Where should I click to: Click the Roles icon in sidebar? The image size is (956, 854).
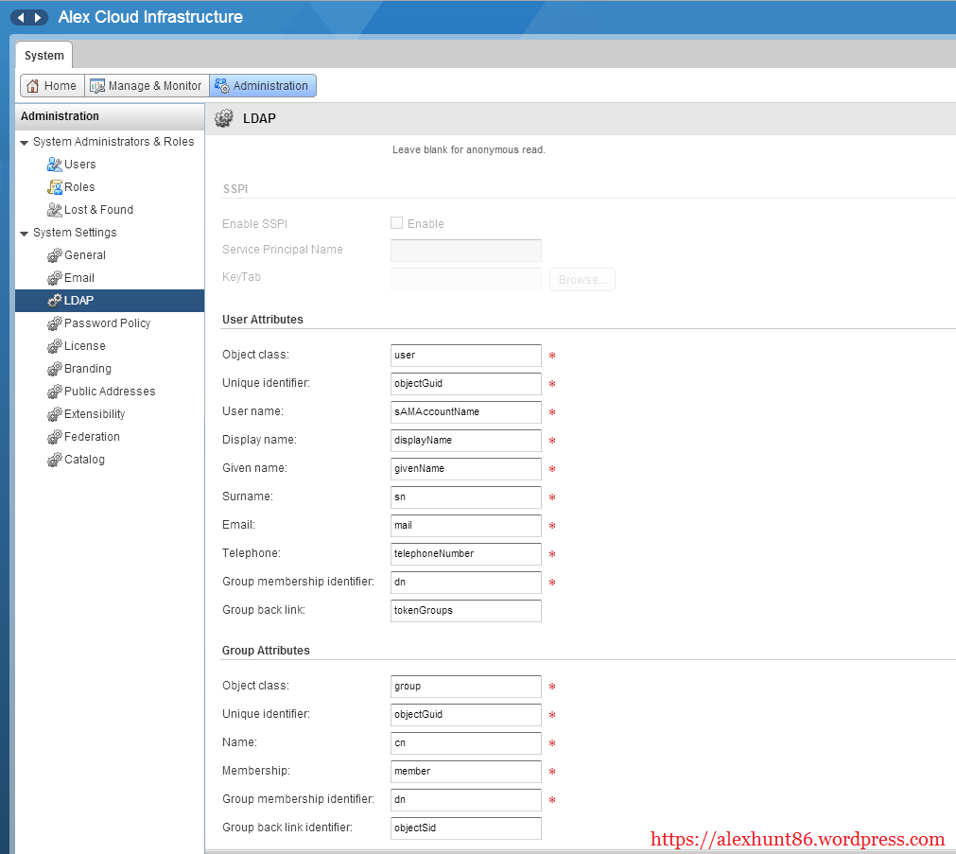coord(55,187)
